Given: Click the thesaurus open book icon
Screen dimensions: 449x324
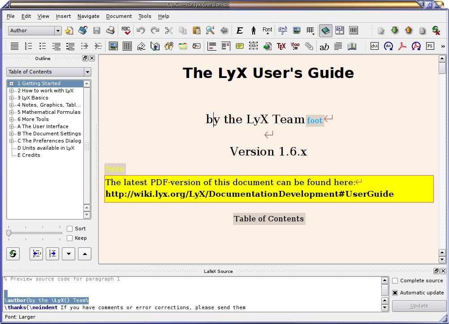Looking at the screenshot, I should pos(352,46).
